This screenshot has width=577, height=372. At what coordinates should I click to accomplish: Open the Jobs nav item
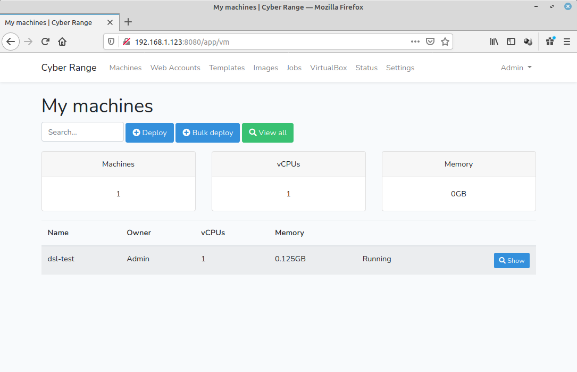click(x=294, y=68)
